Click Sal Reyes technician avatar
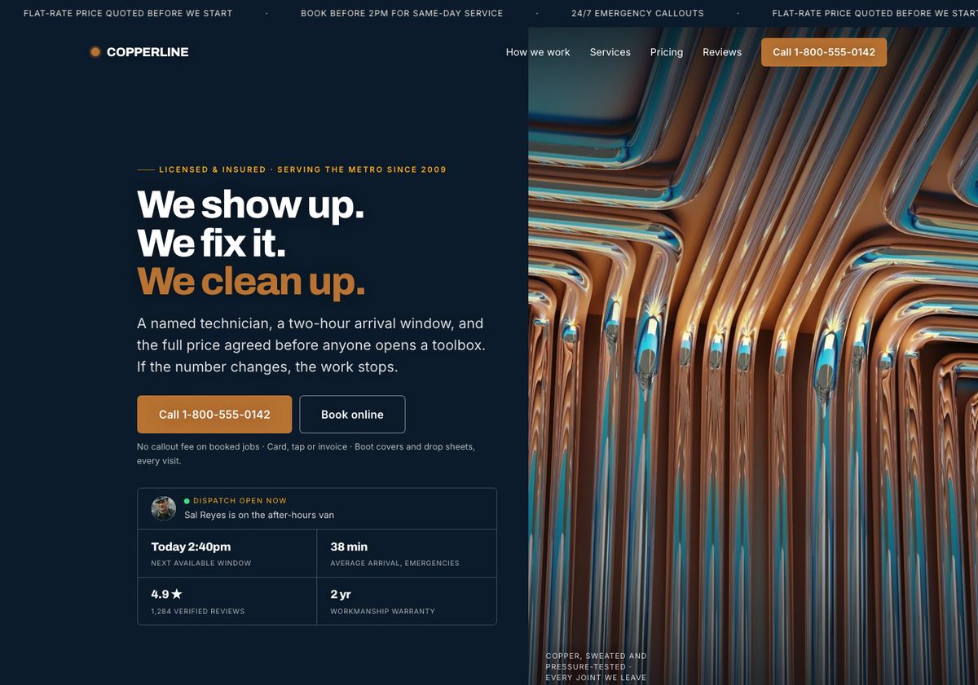 point(164,508)
